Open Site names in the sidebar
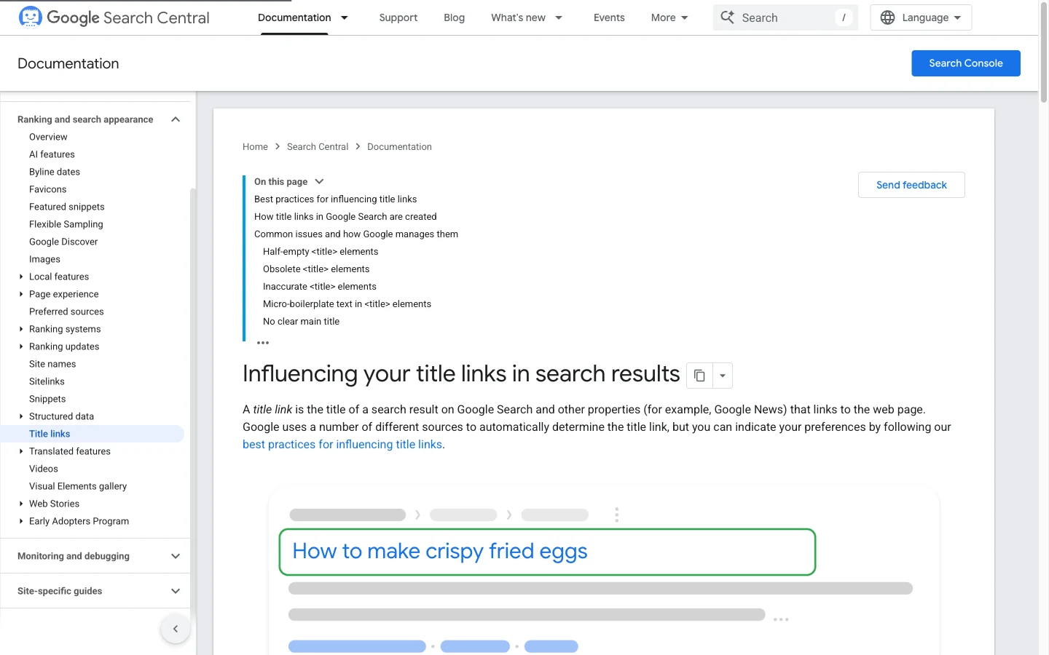This screenshot has width=1049, height=655. [x=52, y=364]
